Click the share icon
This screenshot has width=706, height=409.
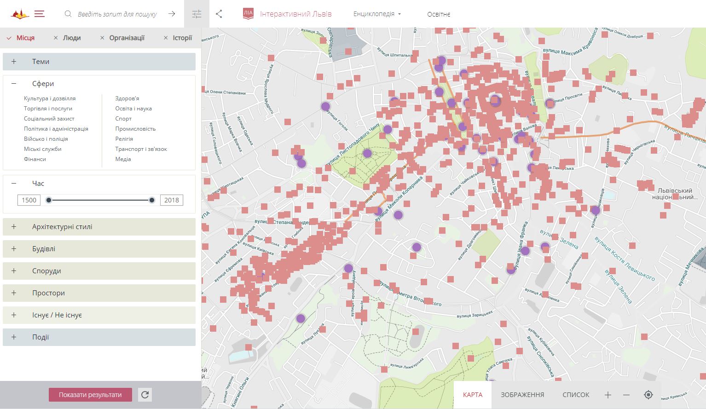click(x=219, y=14)
